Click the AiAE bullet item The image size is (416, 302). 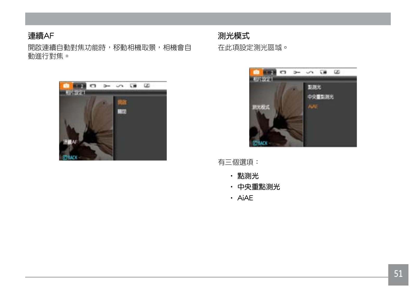coord(245,198)
